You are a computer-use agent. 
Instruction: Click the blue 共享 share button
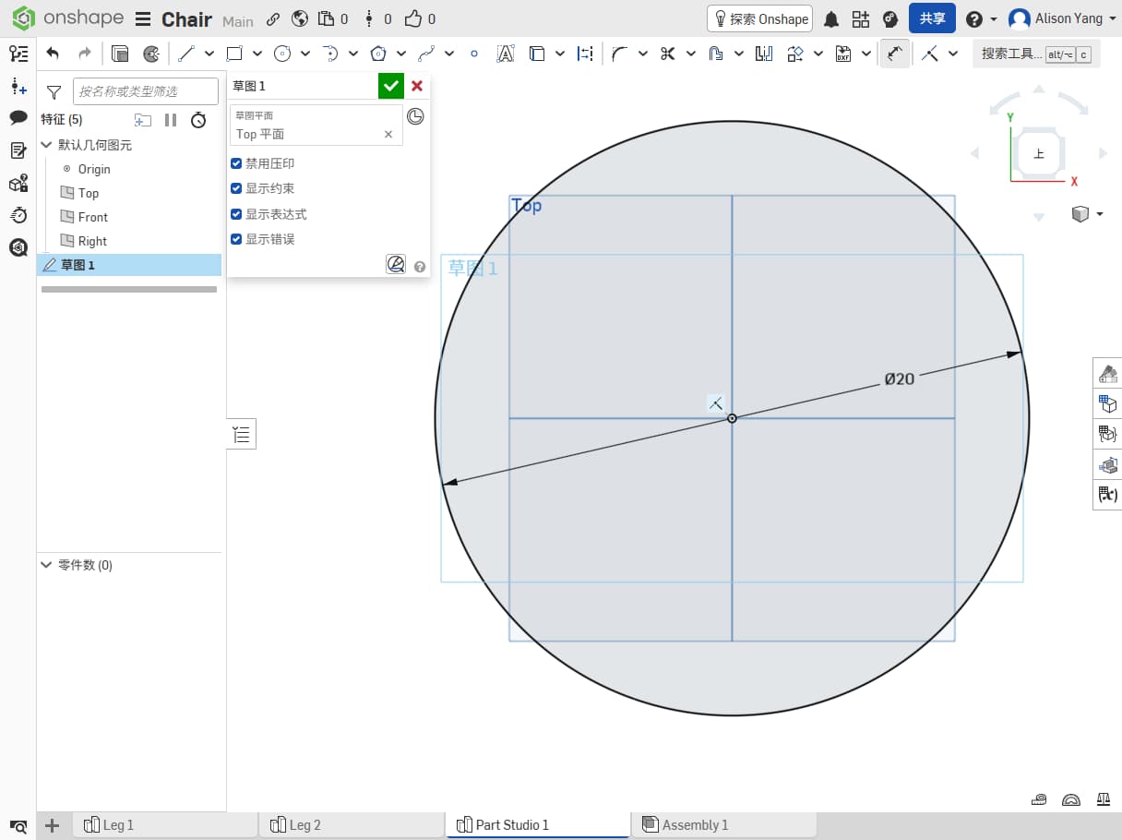(932, 18)
